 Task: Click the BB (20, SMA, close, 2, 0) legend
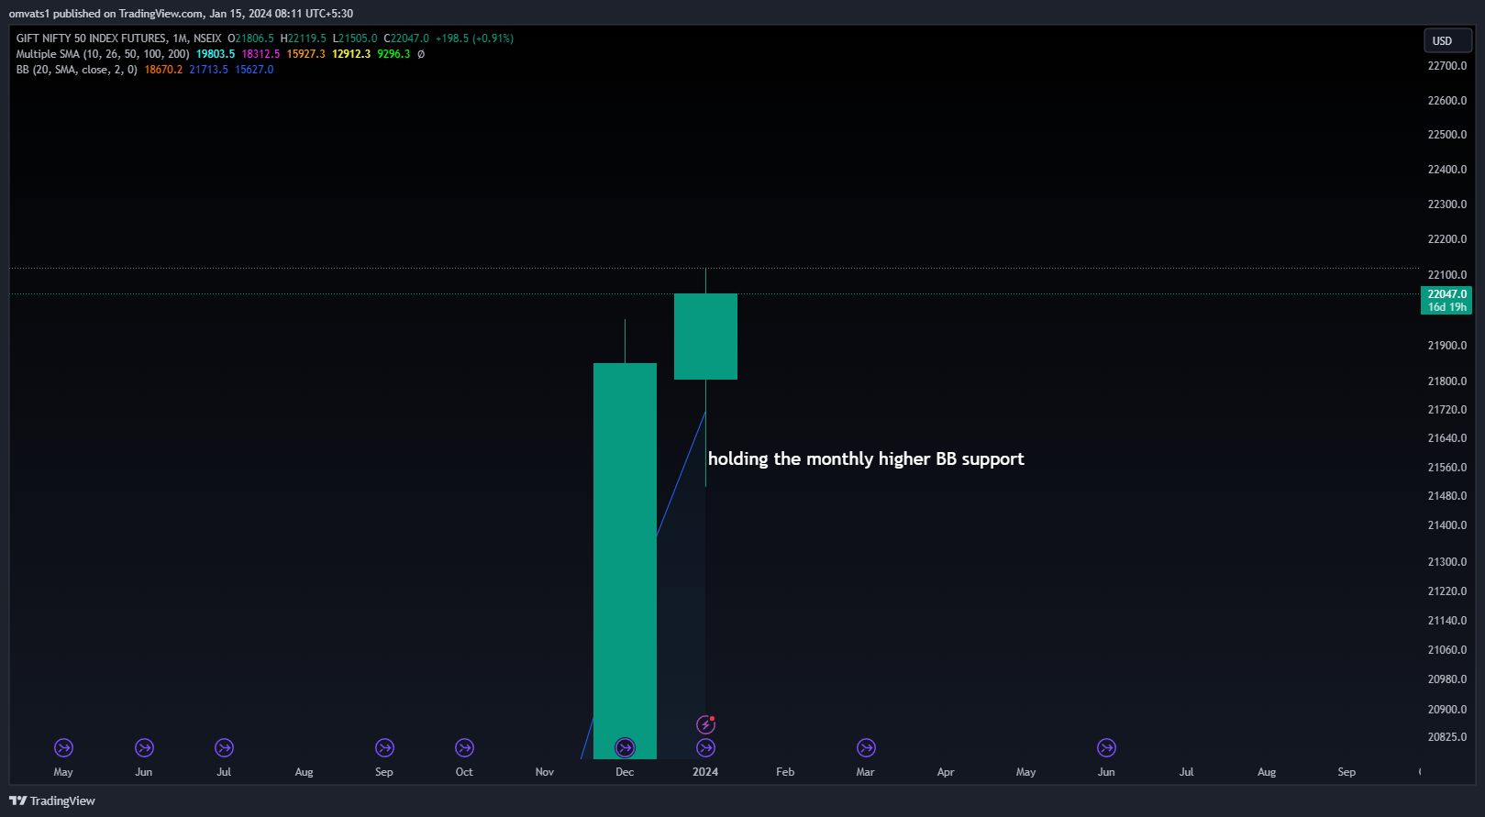point(76,70)
